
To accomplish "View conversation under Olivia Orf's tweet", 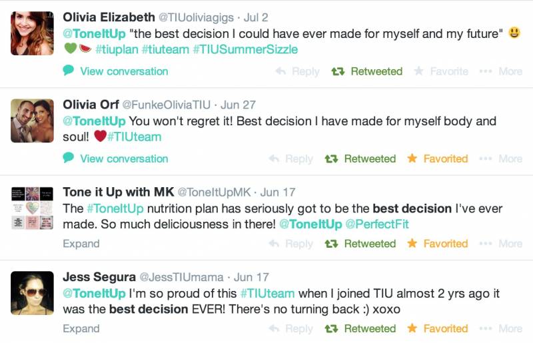I will pos(115,159).
